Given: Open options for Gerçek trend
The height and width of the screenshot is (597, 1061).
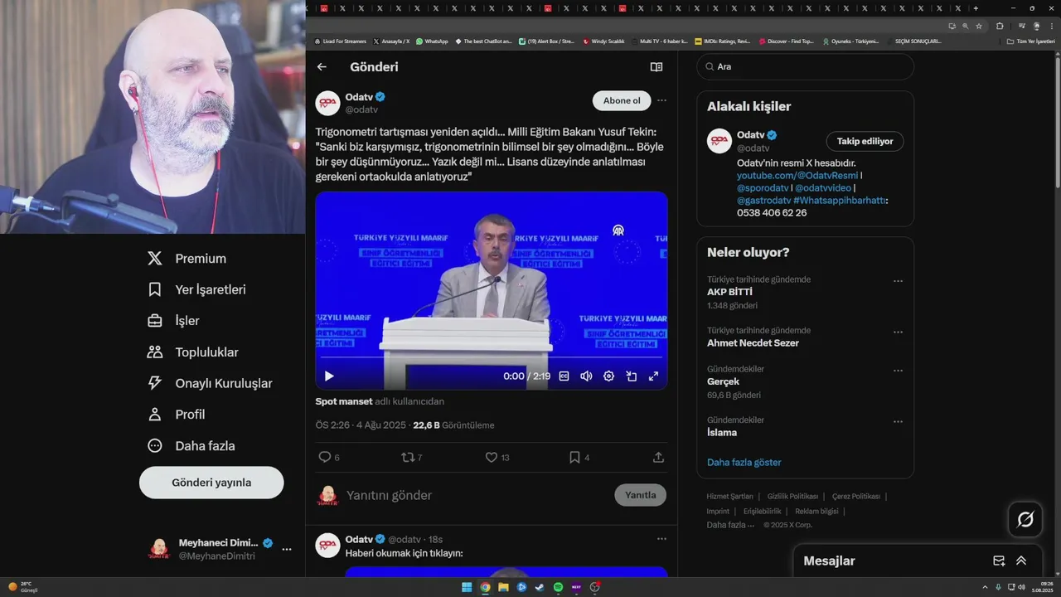Looking at the screenshot, I should click(x=898, y=371).
